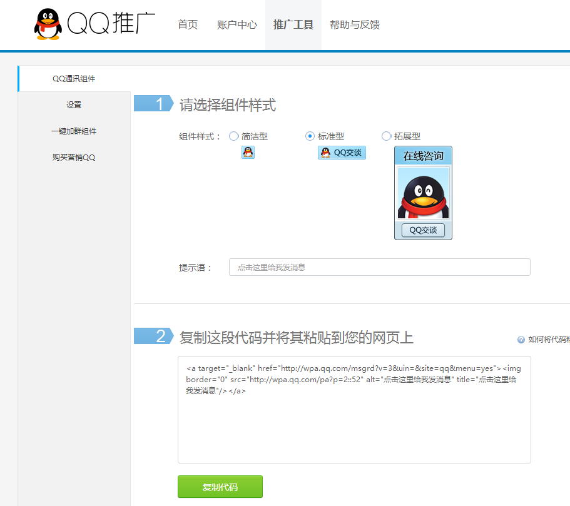Open 帮助与反馈 in top navigation

click(355, 25)
